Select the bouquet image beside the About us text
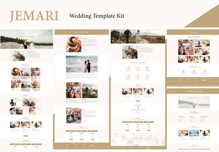Screen dimensions: 219x152 click(x=130, y=52)
